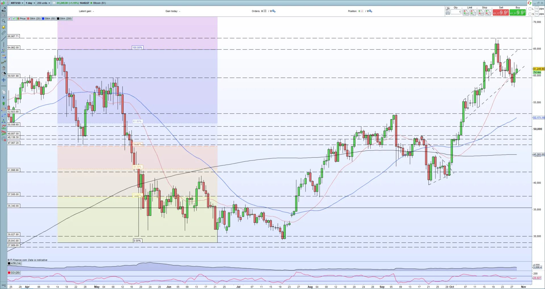545x289 pixels.
Task: Click the second Stop order button
Action: pos(488,12)
